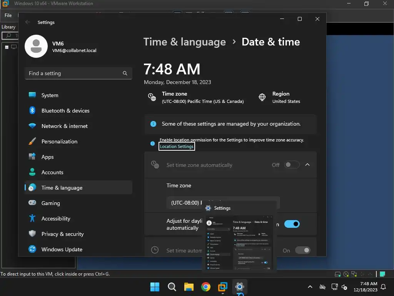Screen dimensions: 394x296
Task: Open File Explorer from taskbar
Action: [x=189, y=287]
